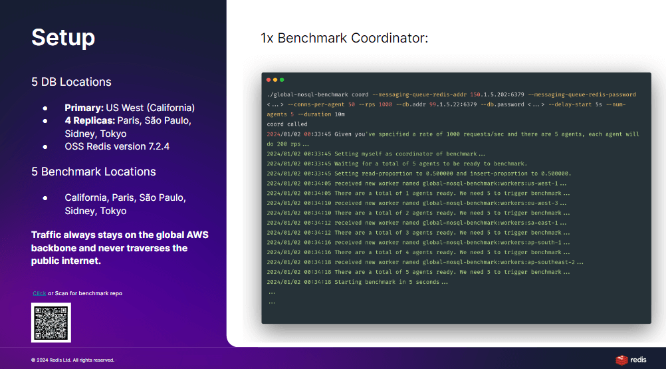Open the 'Click' benchmark repo link

(39, 293)
